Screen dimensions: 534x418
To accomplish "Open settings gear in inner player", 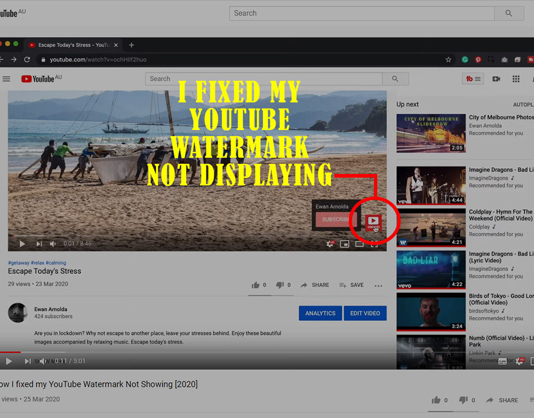I will [x=330, y=244].
